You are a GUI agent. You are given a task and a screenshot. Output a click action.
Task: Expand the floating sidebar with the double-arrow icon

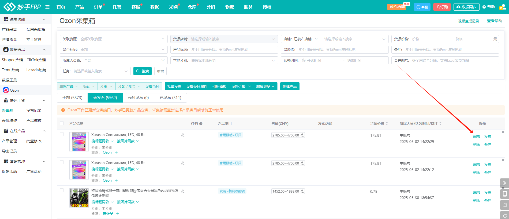click(x=505, y=183)
